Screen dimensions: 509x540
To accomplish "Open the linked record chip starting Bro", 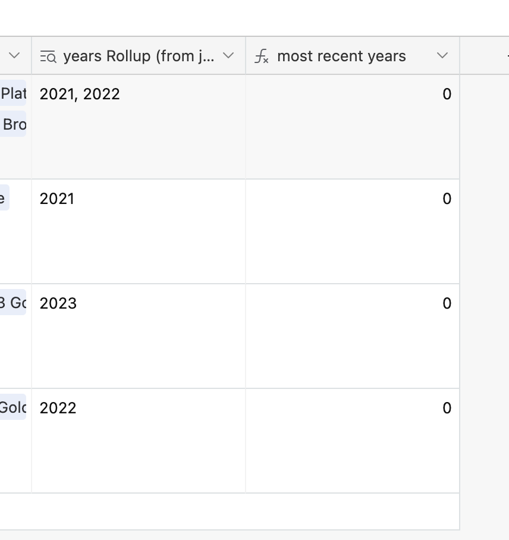I will pos(13,124).
